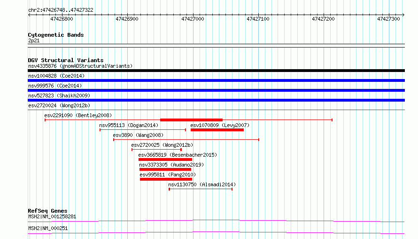Click the blue nsv999576 variant bar

pos(216,90)
